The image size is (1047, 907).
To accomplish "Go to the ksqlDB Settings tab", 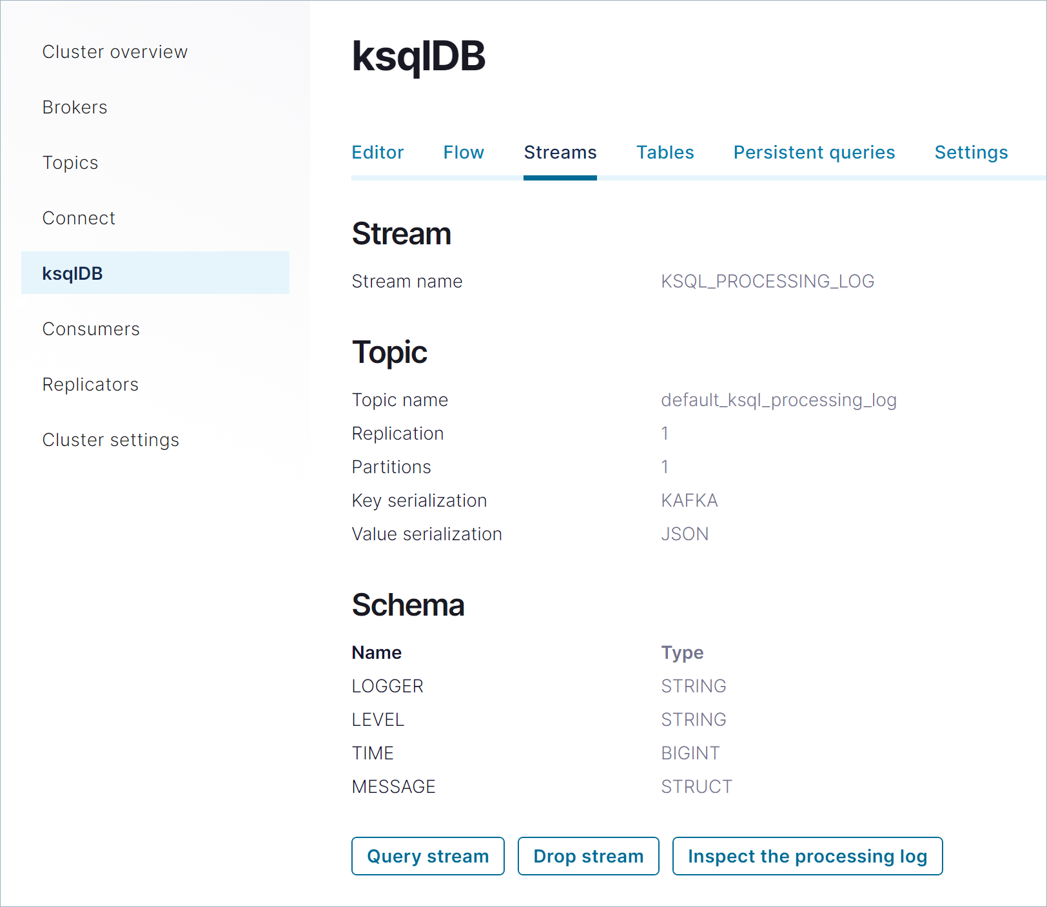I will (971, 152).
